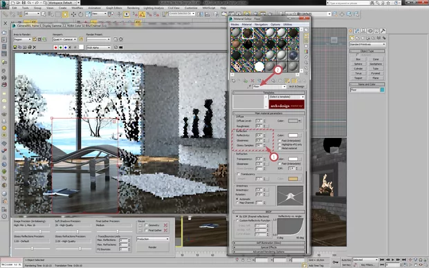429x268 pixels.
Task: Toggle the Final Gather reuse checkbox
Action: (146, 230)
